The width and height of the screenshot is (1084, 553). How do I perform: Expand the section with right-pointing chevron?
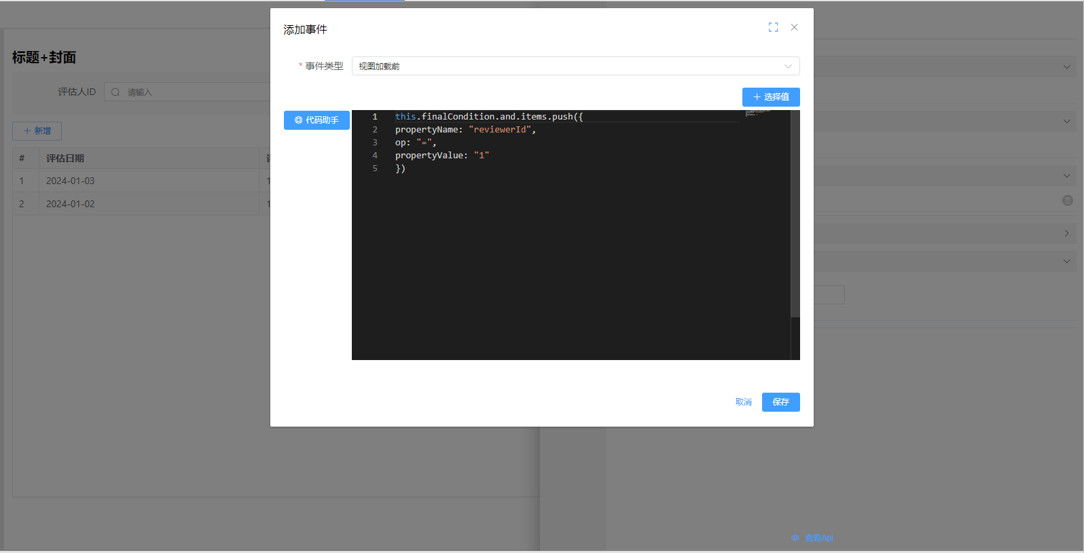tap(1066, 233)
